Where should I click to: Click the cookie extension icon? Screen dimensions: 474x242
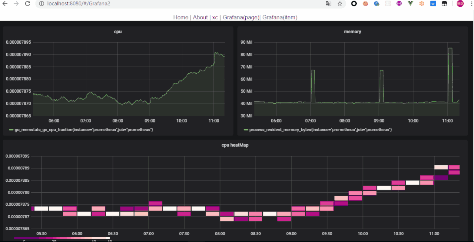point(365,4)
